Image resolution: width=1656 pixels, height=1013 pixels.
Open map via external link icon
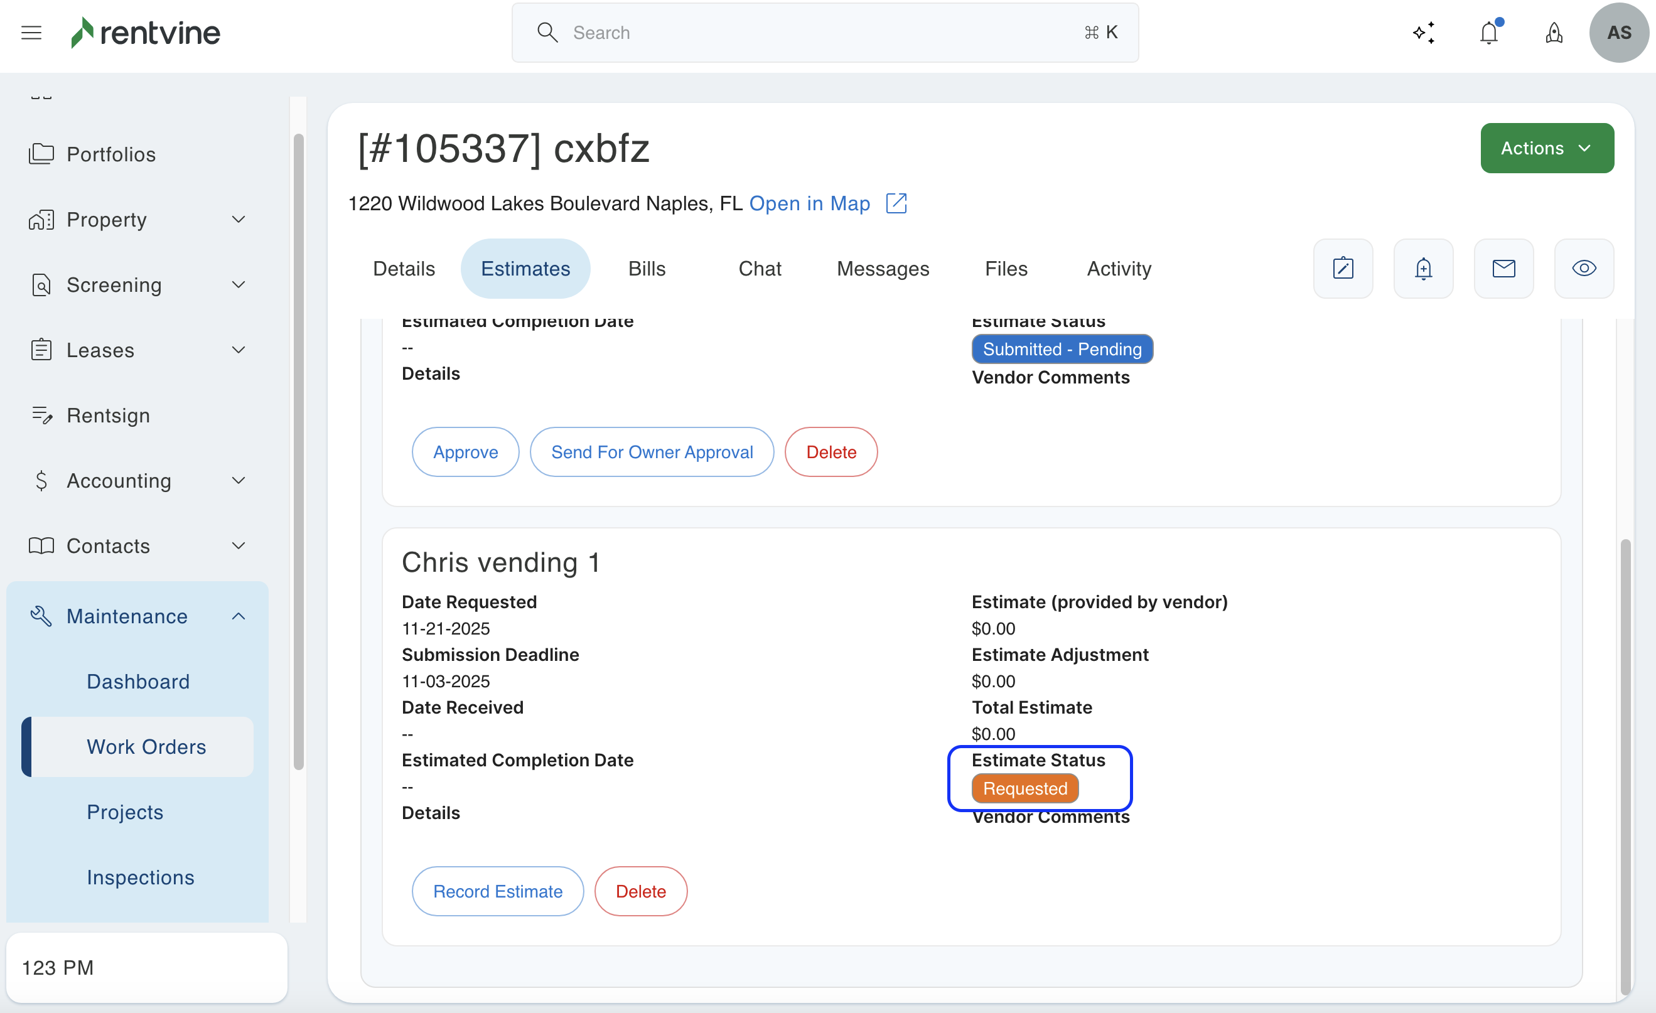click(x=896, y=203)
